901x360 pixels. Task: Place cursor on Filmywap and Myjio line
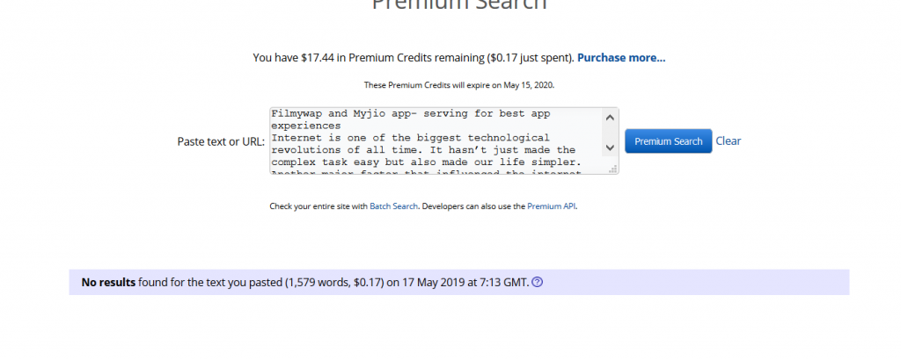click(x=411, y=113)
